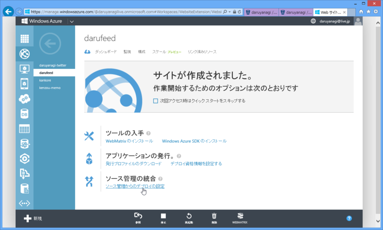This screenshot has height=230, width=383.
Task: Expand the Windows Azure header dropdown chevron
Action: click(71, 22)
